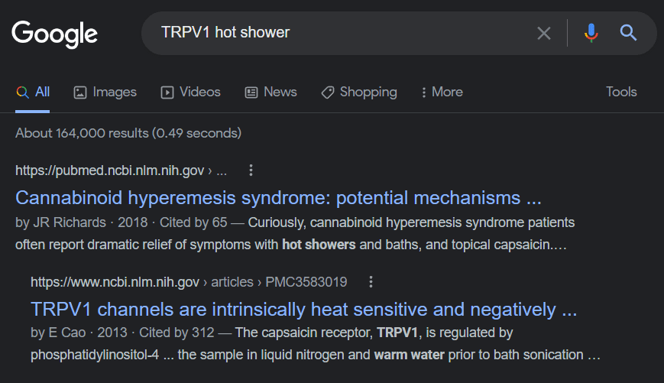Click the Google logo
The width and height of the screenshot is (664, 383).
[x=55, y=34]
